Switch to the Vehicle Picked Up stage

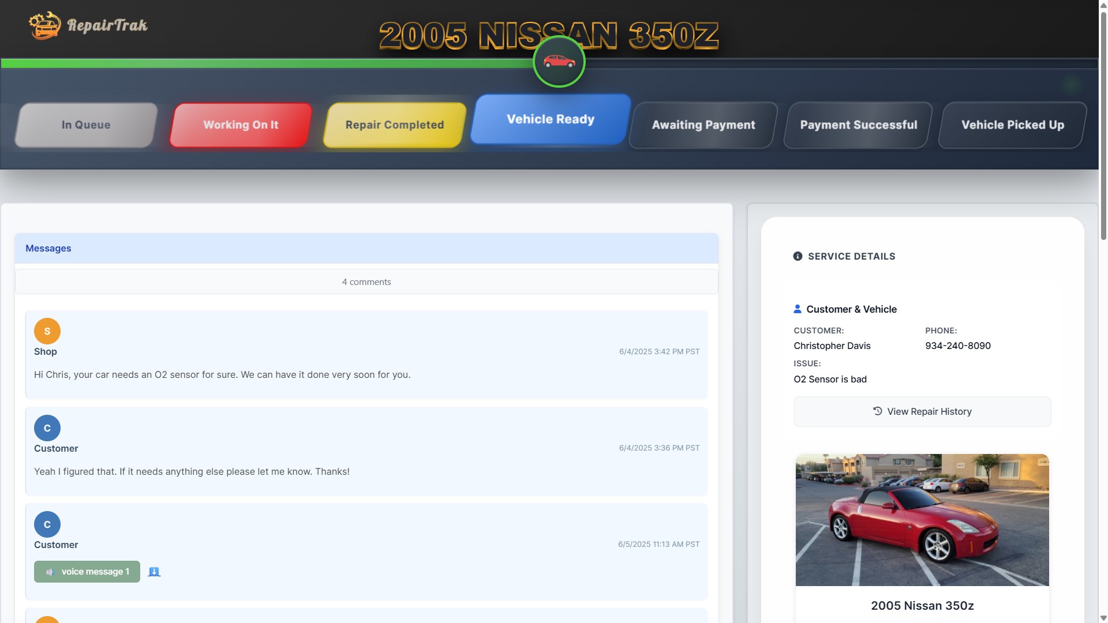tap(1012, 125)
